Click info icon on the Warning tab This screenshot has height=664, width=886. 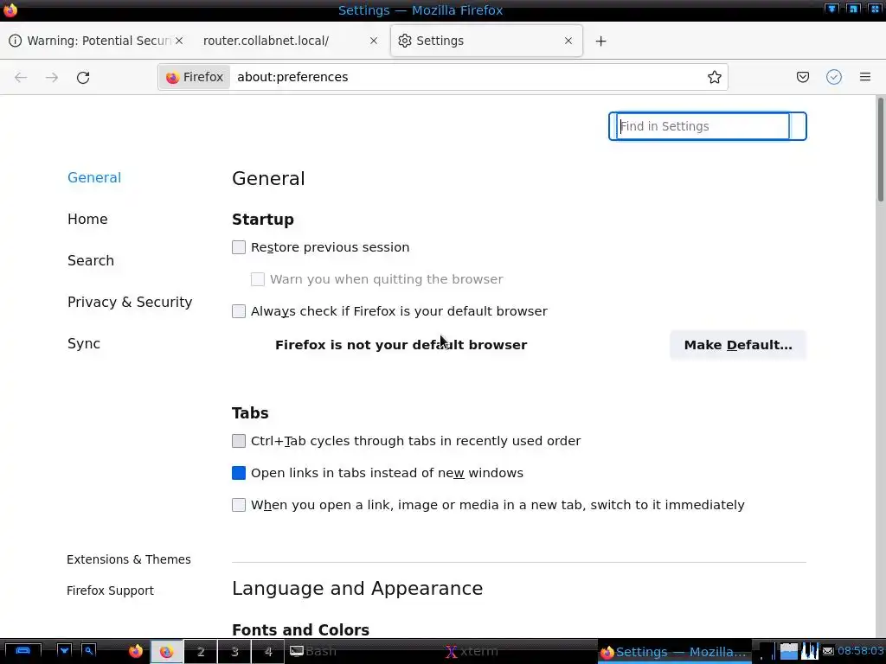click(x=16, y=41)
